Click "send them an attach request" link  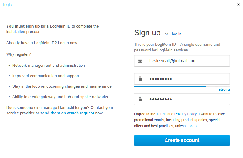coord(67,113)
